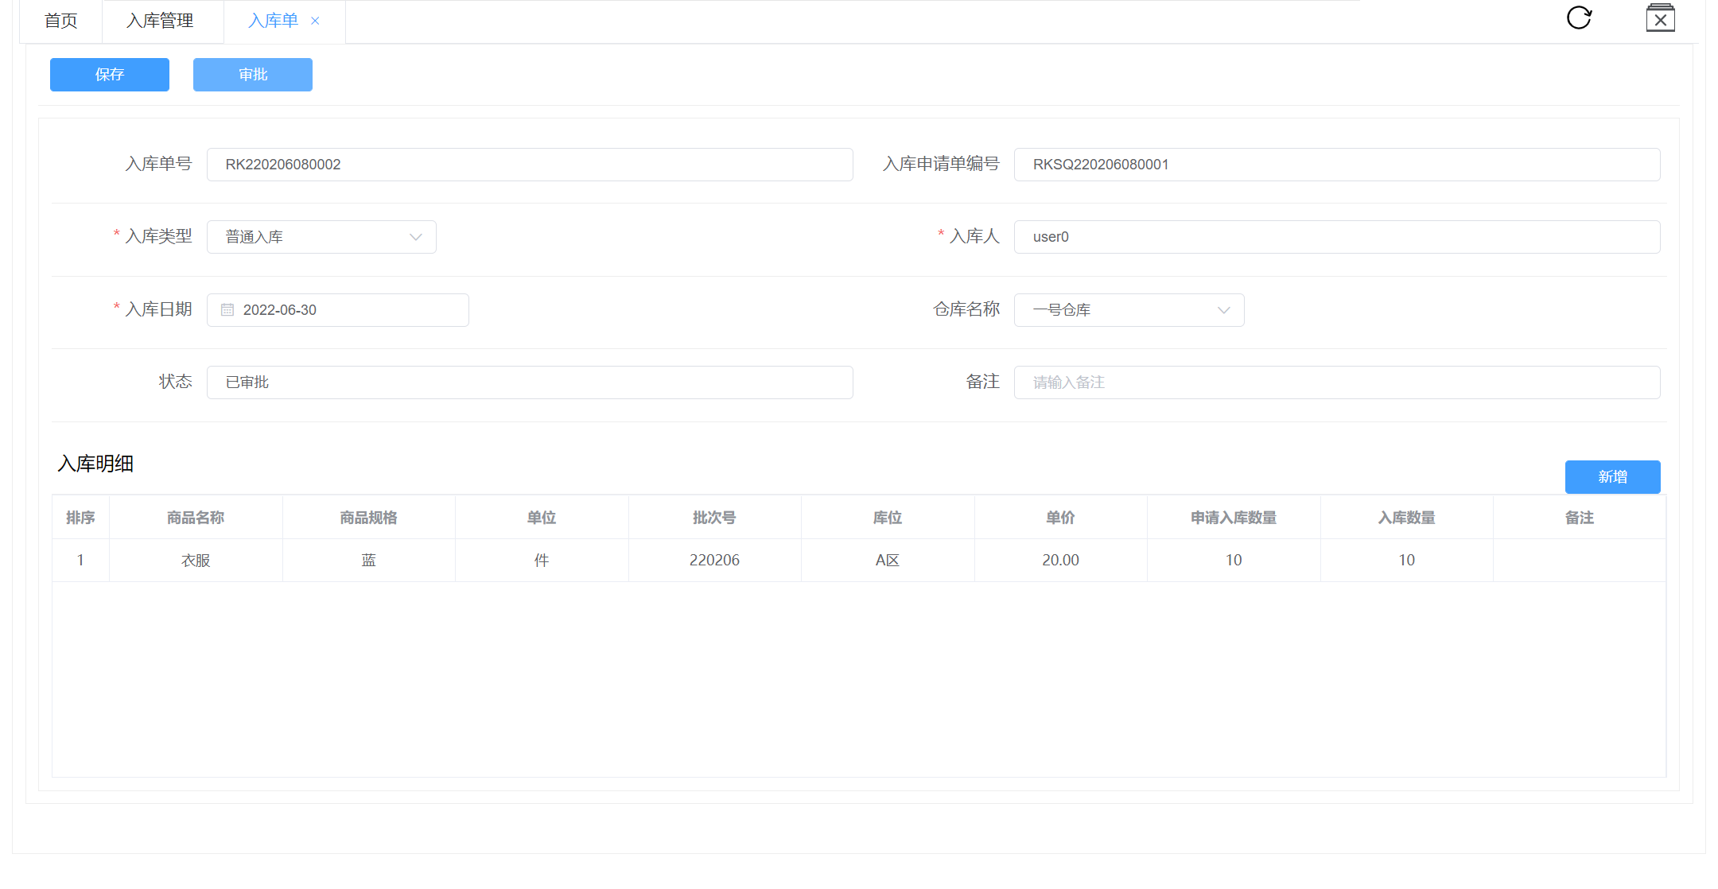The image size is (1718, 889).
Task: Close the 入库单 tab with its x icon
Action: pyautogui.click(x=315, y=21)
